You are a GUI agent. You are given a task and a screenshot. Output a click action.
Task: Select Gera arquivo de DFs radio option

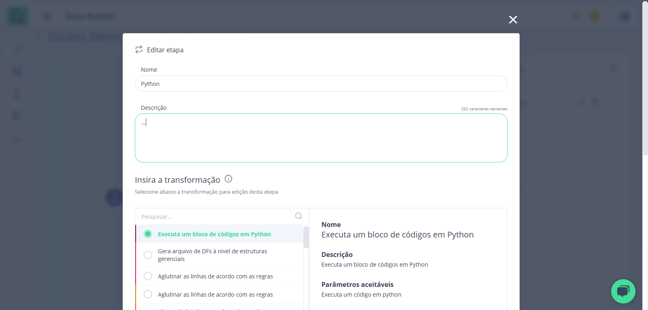(x=148, y=255)
